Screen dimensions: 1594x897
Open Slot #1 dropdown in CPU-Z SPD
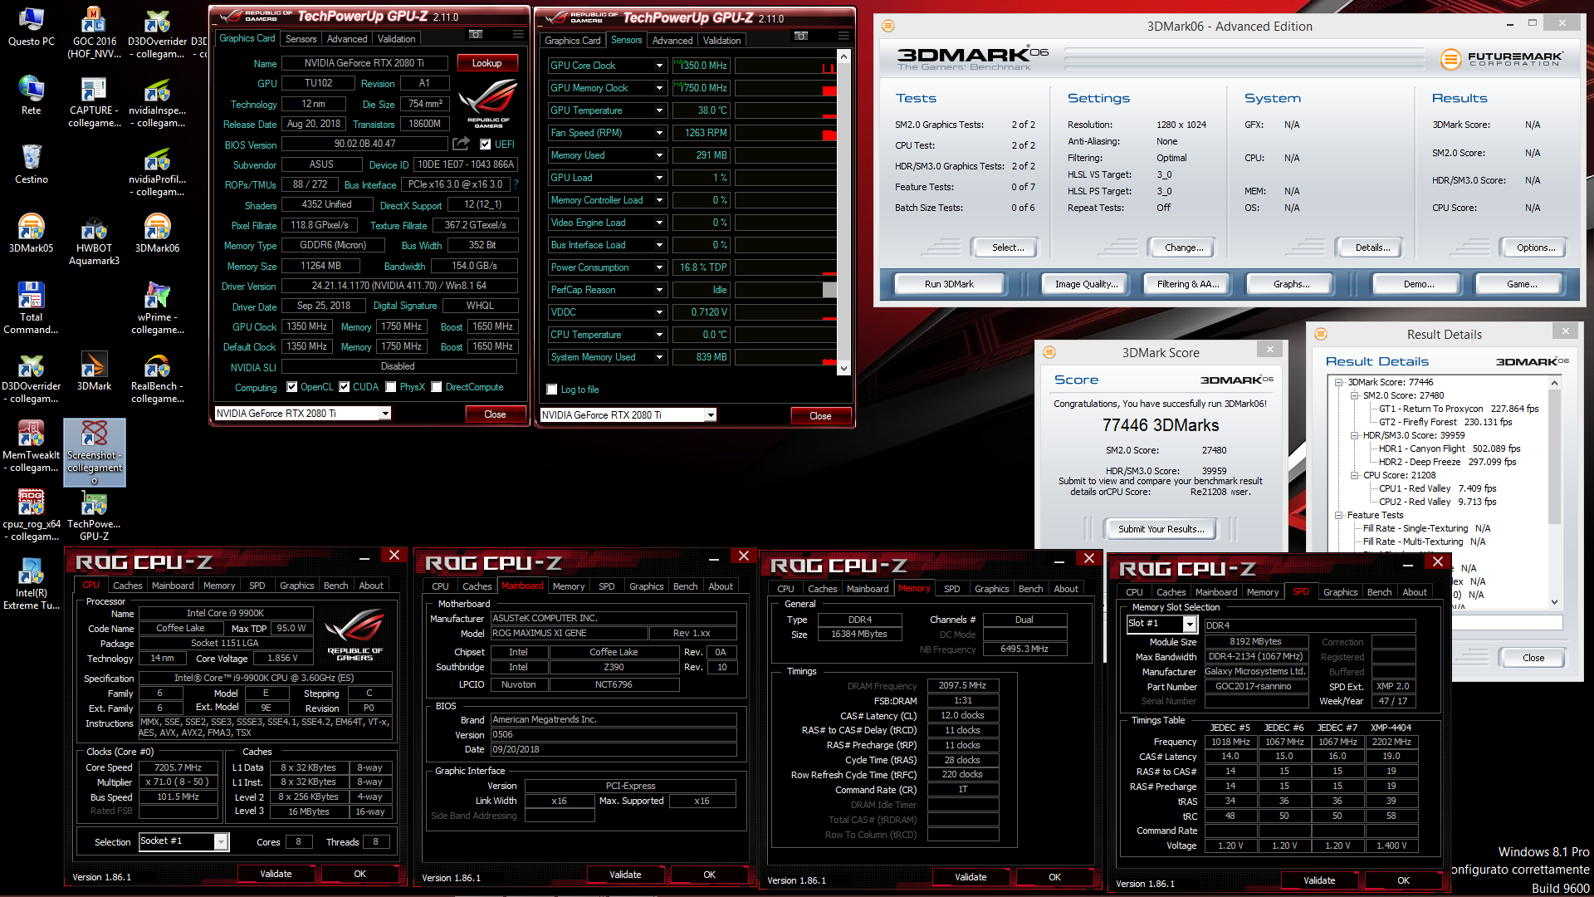pos(1190,624)
